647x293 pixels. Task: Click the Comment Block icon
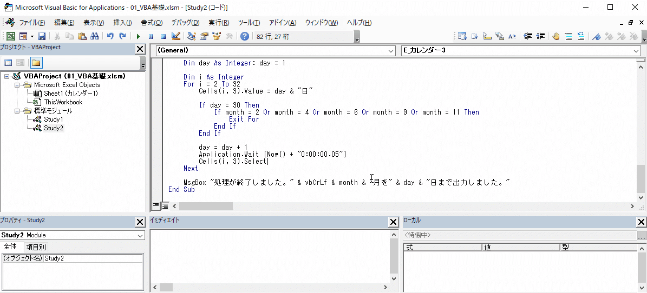point(568,36)
